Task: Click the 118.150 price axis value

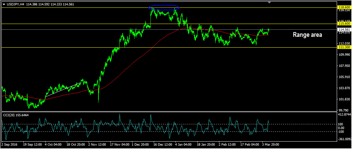Action: coord(344,10)
